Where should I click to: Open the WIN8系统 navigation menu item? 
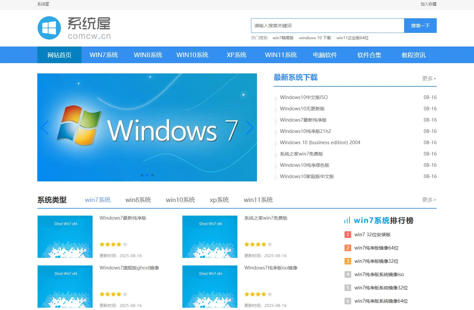(148, 55)
